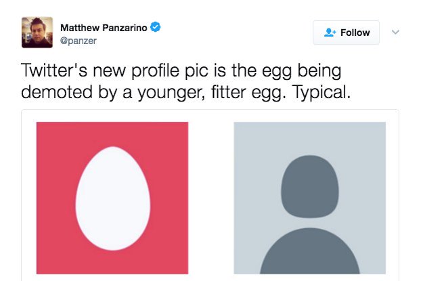Click the white gap between both images
Image resolution: width=423 pixels, height=281 pixels.
coord(211,198)
